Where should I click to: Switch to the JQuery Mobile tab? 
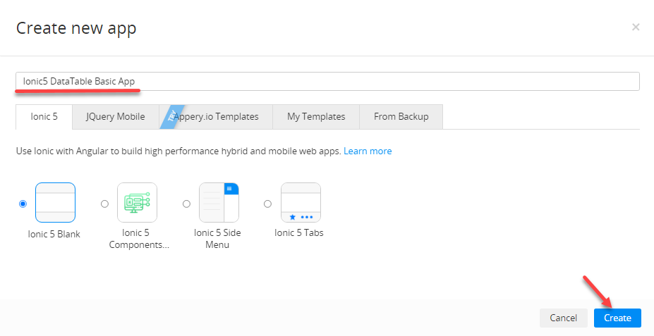pos(116,117)
